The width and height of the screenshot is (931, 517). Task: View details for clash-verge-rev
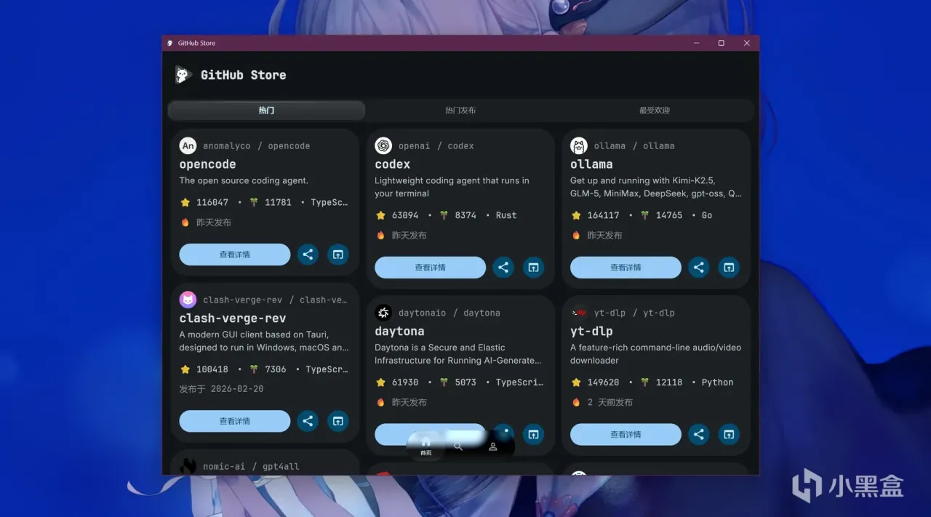point(235,421)
